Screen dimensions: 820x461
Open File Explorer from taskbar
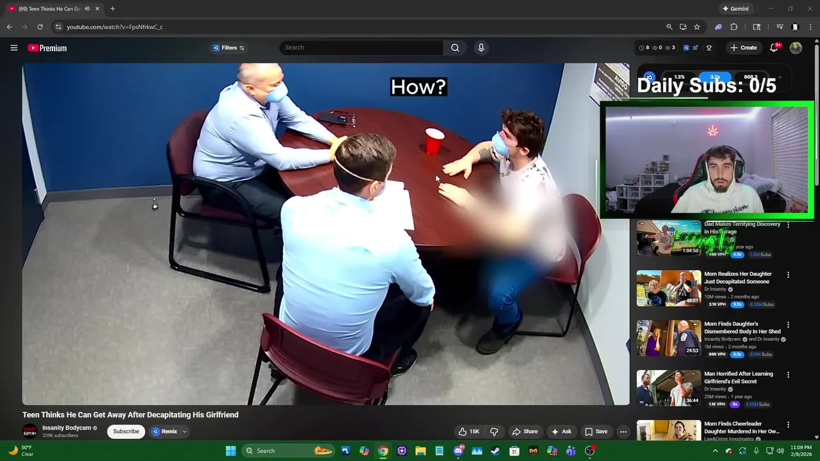tap(420, 451)
